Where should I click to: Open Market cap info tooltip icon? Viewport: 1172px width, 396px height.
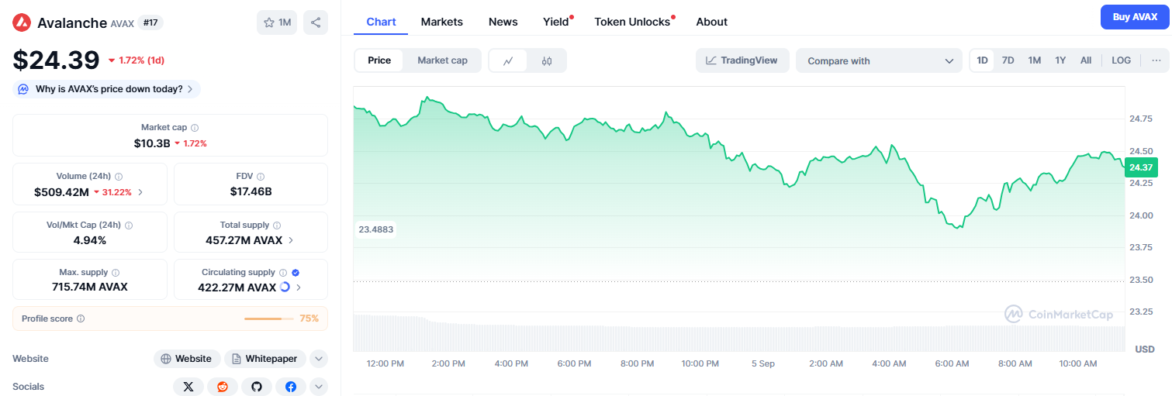[195, 127]
